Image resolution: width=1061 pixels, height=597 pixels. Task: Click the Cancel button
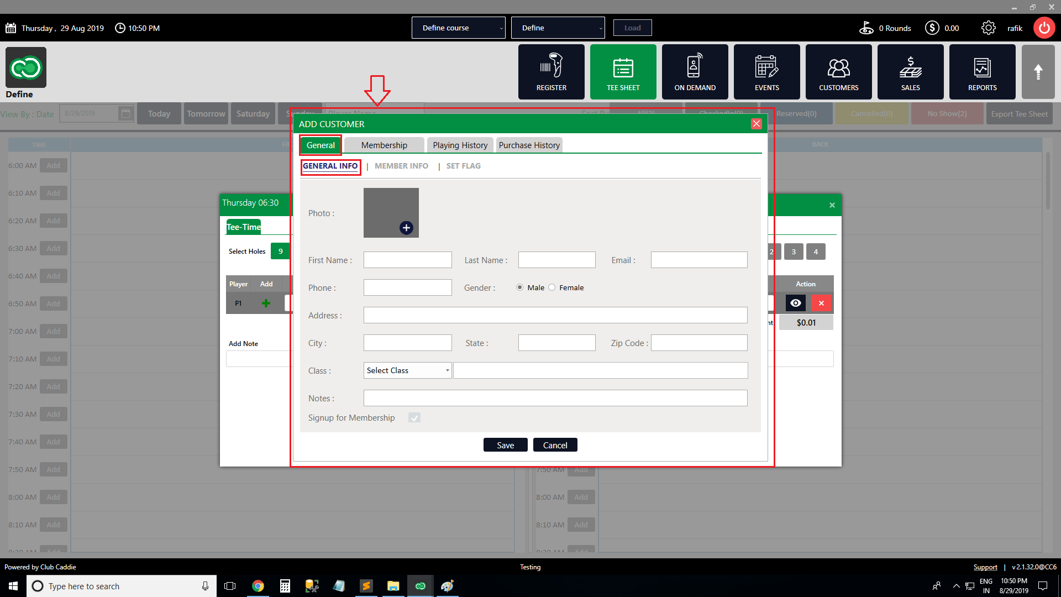pos(555,445)
